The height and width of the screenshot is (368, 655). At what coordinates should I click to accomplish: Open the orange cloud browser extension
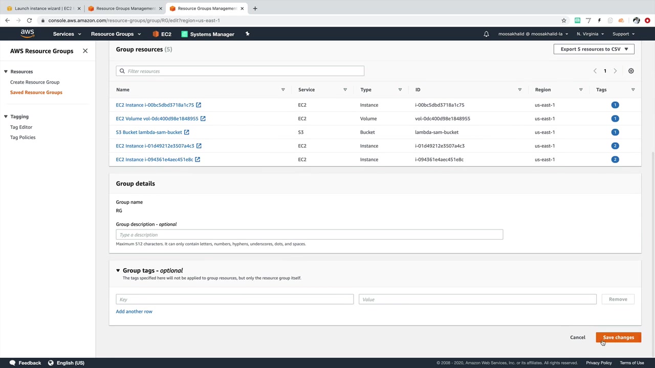pos(621,20)
